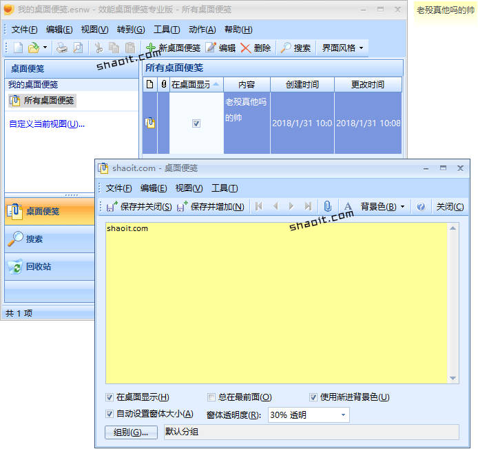Click the yellow sticky note on the desktop

point(446,14)
